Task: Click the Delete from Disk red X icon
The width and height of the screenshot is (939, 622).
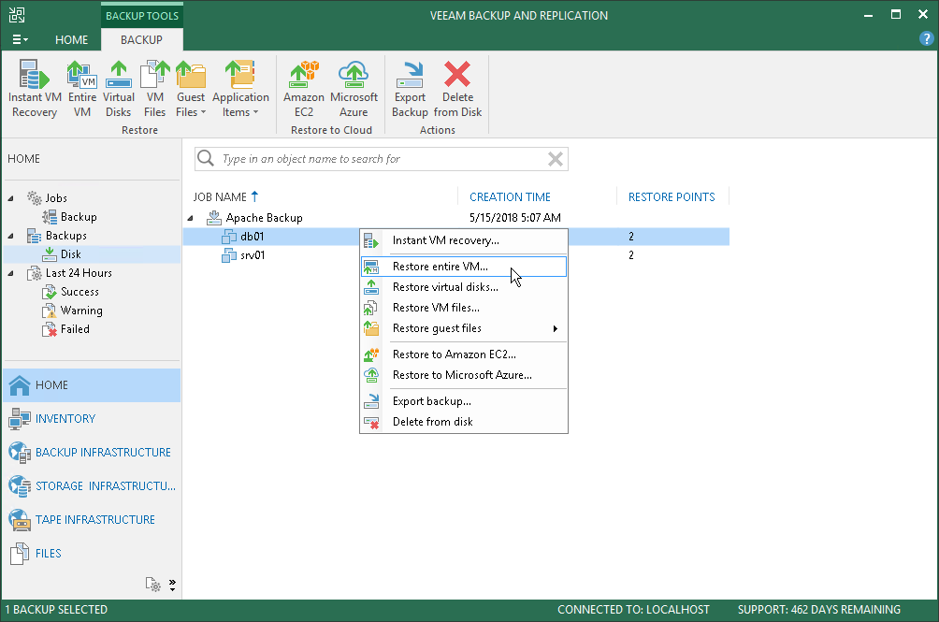Action: [457, 74]
